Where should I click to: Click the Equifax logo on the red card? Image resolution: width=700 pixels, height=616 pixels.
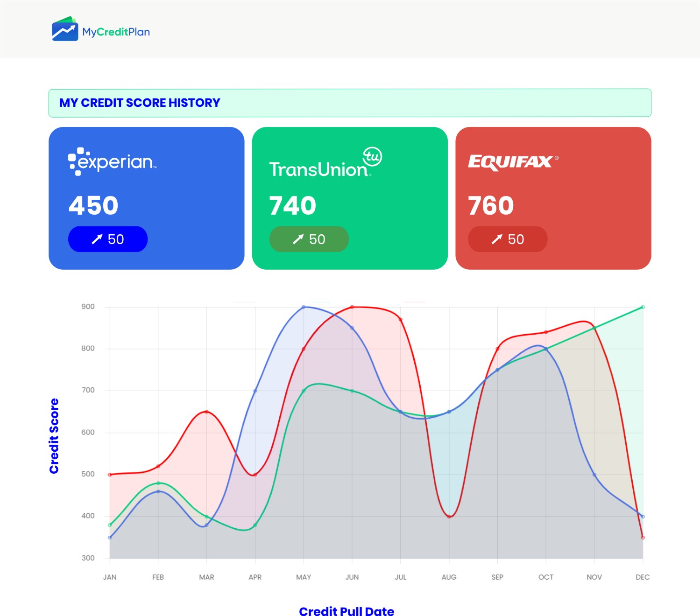point(513,162)
